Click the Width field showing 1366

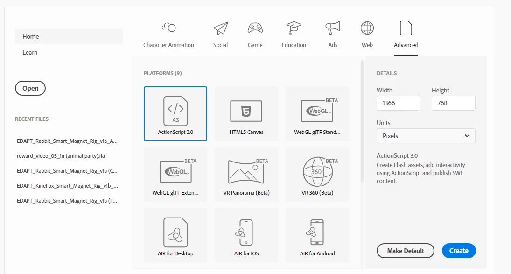[398, 103]
